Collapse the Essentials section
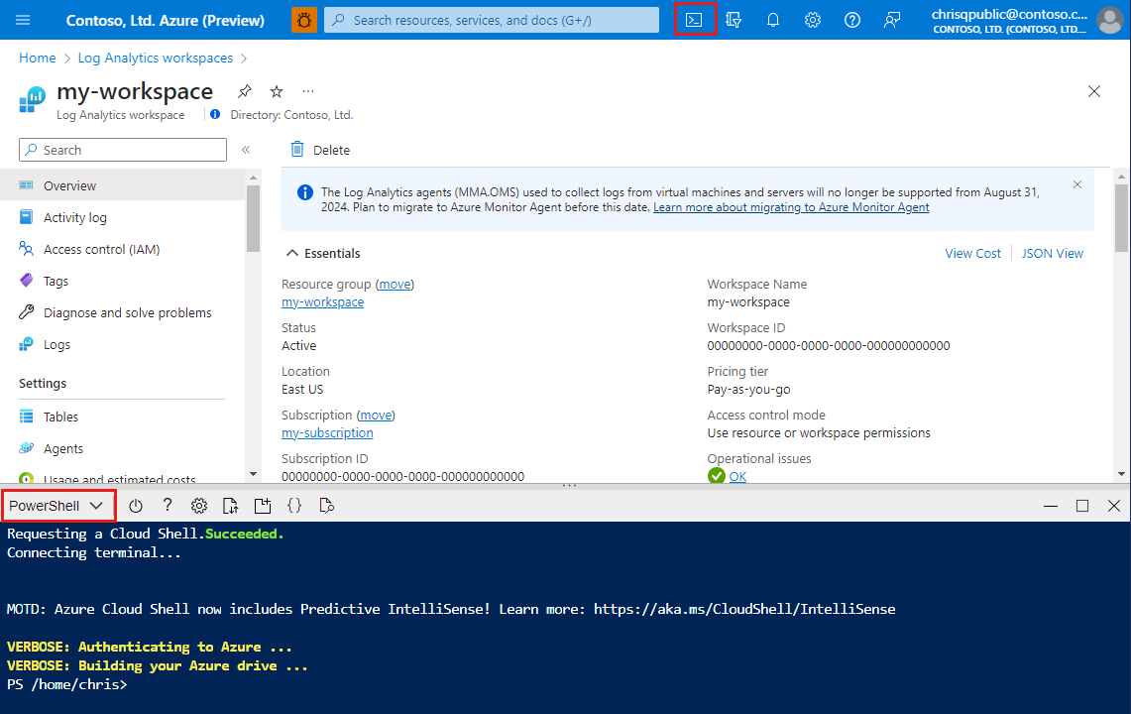The image size is (1131, 714). coord(293,253)
